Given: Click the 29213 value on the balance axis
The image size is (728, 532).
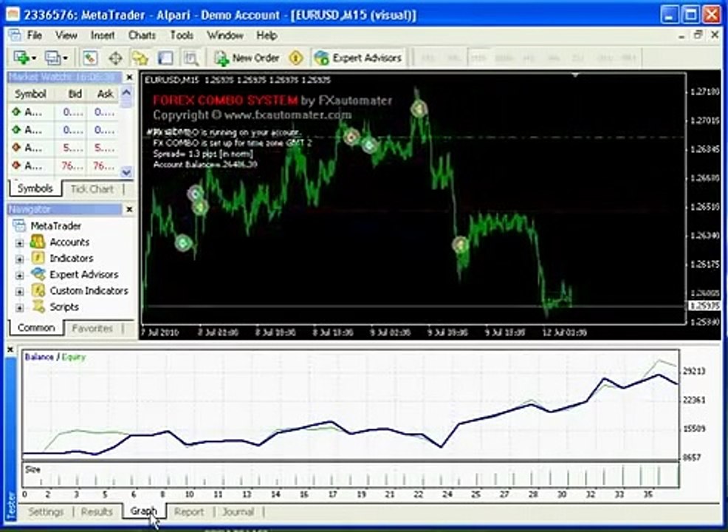Looking at the screenshot, I should tap(694, 371).
